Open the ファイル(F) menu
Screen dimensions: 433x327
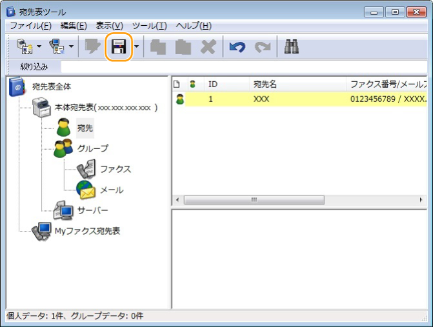(x=30, y=26)
